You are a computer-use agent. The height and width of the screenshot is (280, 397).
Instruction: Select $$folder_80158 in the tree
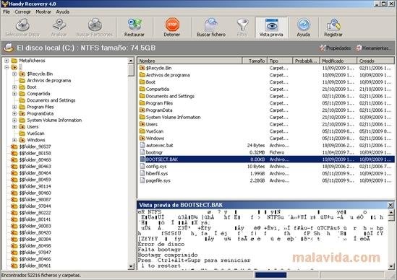point(35,153)
